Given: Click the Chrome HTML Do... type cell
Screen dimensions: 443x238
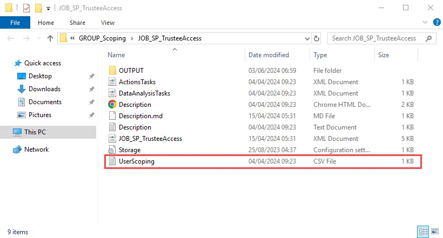Looking at the screenshot, I should click(x=342, y=105).
